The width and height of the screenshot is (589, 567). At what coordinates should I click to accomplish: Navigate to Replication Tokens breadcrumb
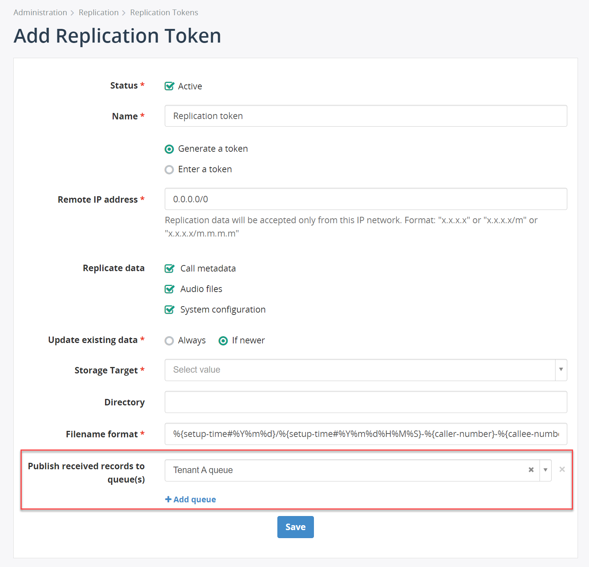coord(164,13)
